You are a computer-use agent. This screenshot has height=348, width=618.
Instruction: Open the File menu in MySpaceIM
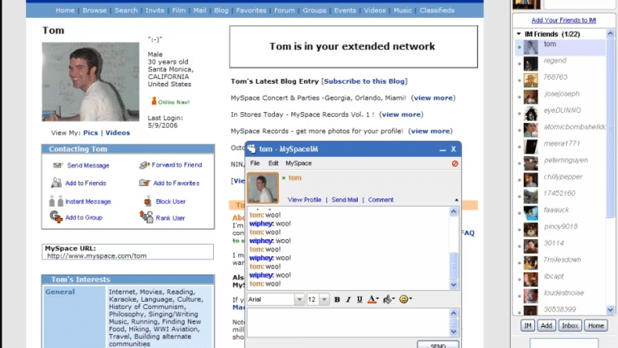tap(255, 163)
